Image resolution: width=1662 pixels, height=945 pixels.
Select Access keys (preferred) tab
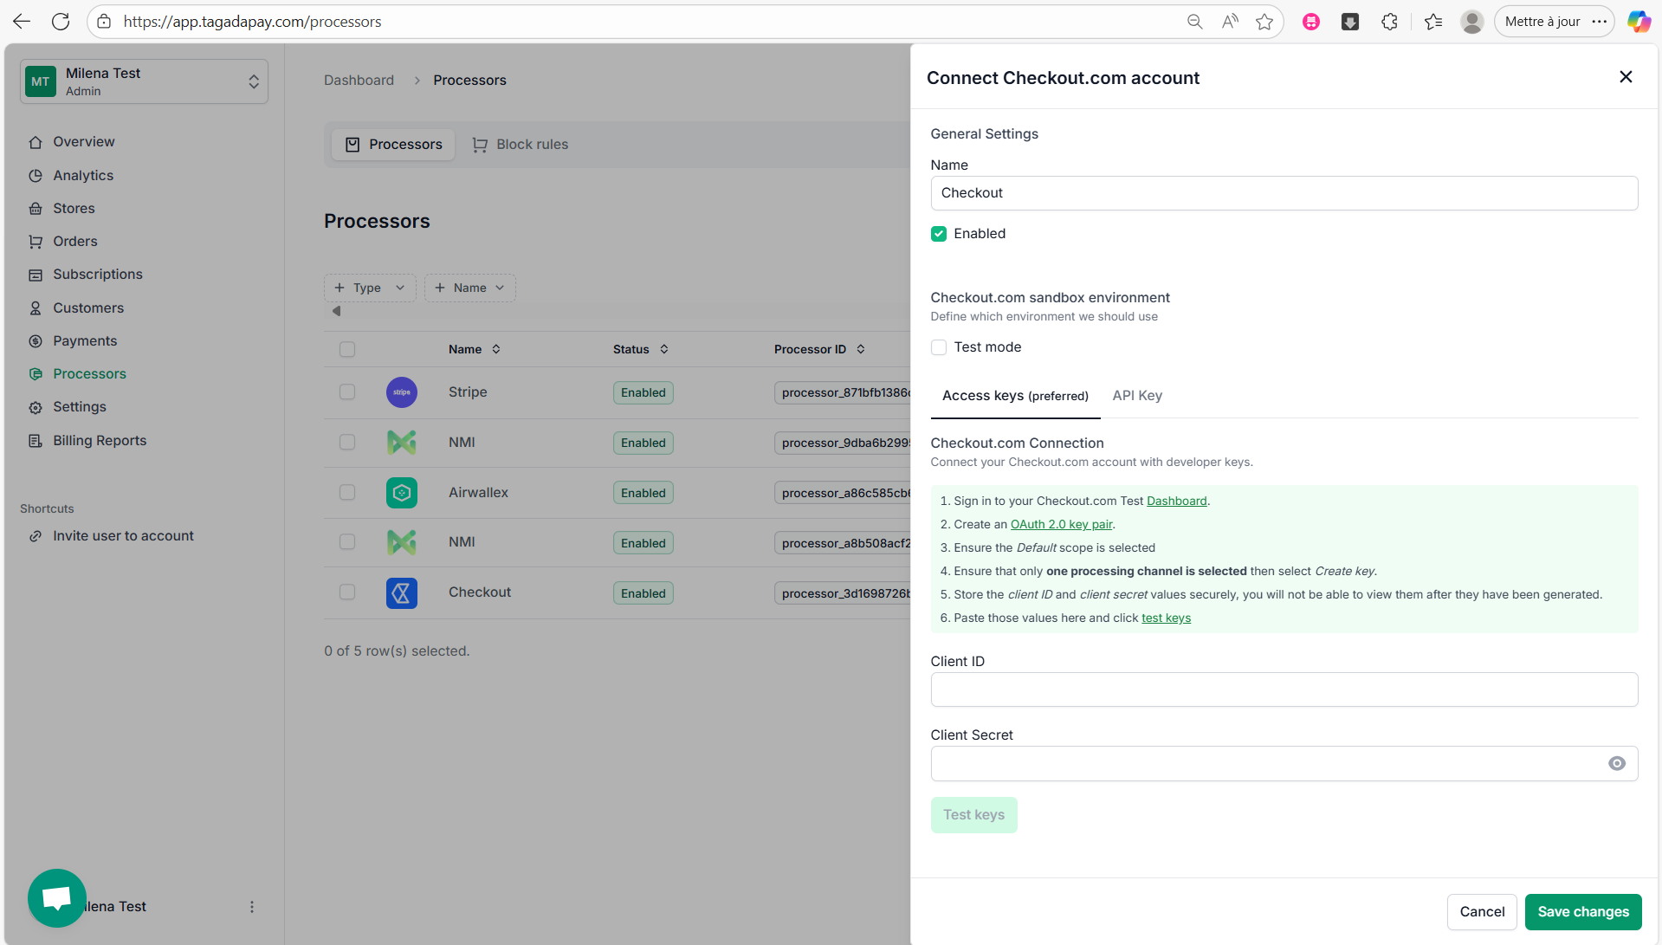[1015, 396]
